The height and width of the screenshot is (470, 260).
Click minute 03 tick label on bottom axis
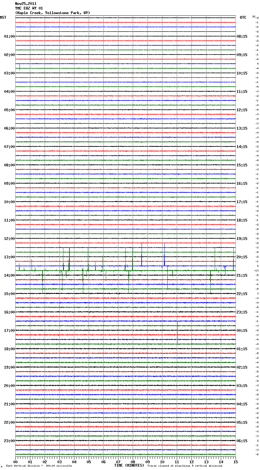[x=60, y=462]
